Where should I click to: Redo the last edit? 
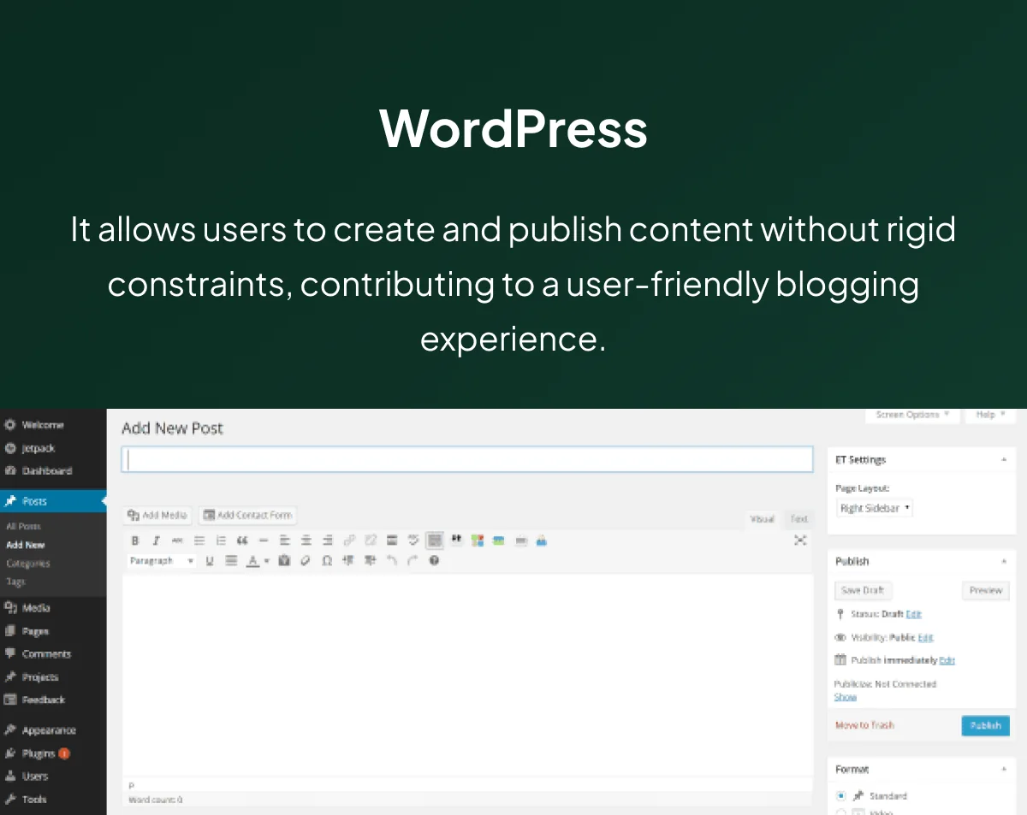pyautogui.click(x=413, y=561)
